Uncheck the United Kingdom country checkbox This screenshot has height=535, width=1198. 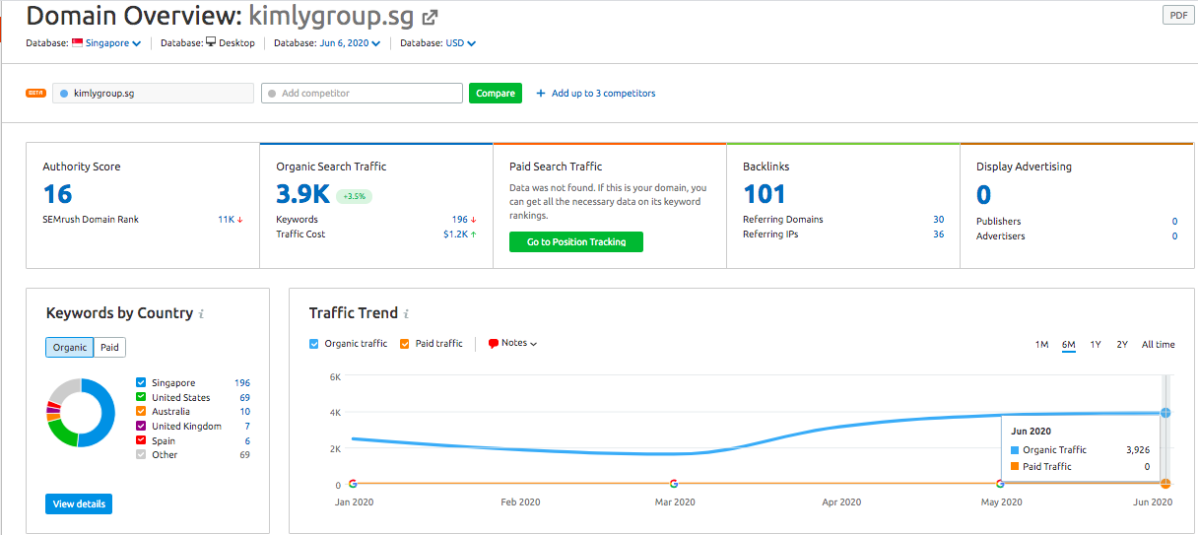pos(141,426)
